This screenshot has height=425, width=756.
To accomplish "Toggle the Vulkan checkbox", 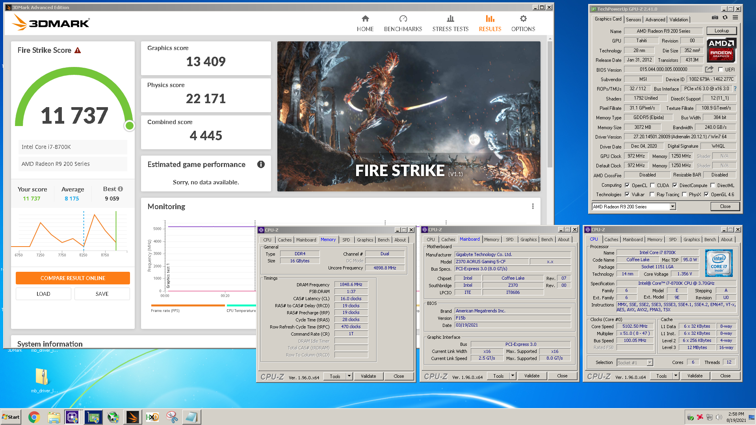I will click(627, 194).
